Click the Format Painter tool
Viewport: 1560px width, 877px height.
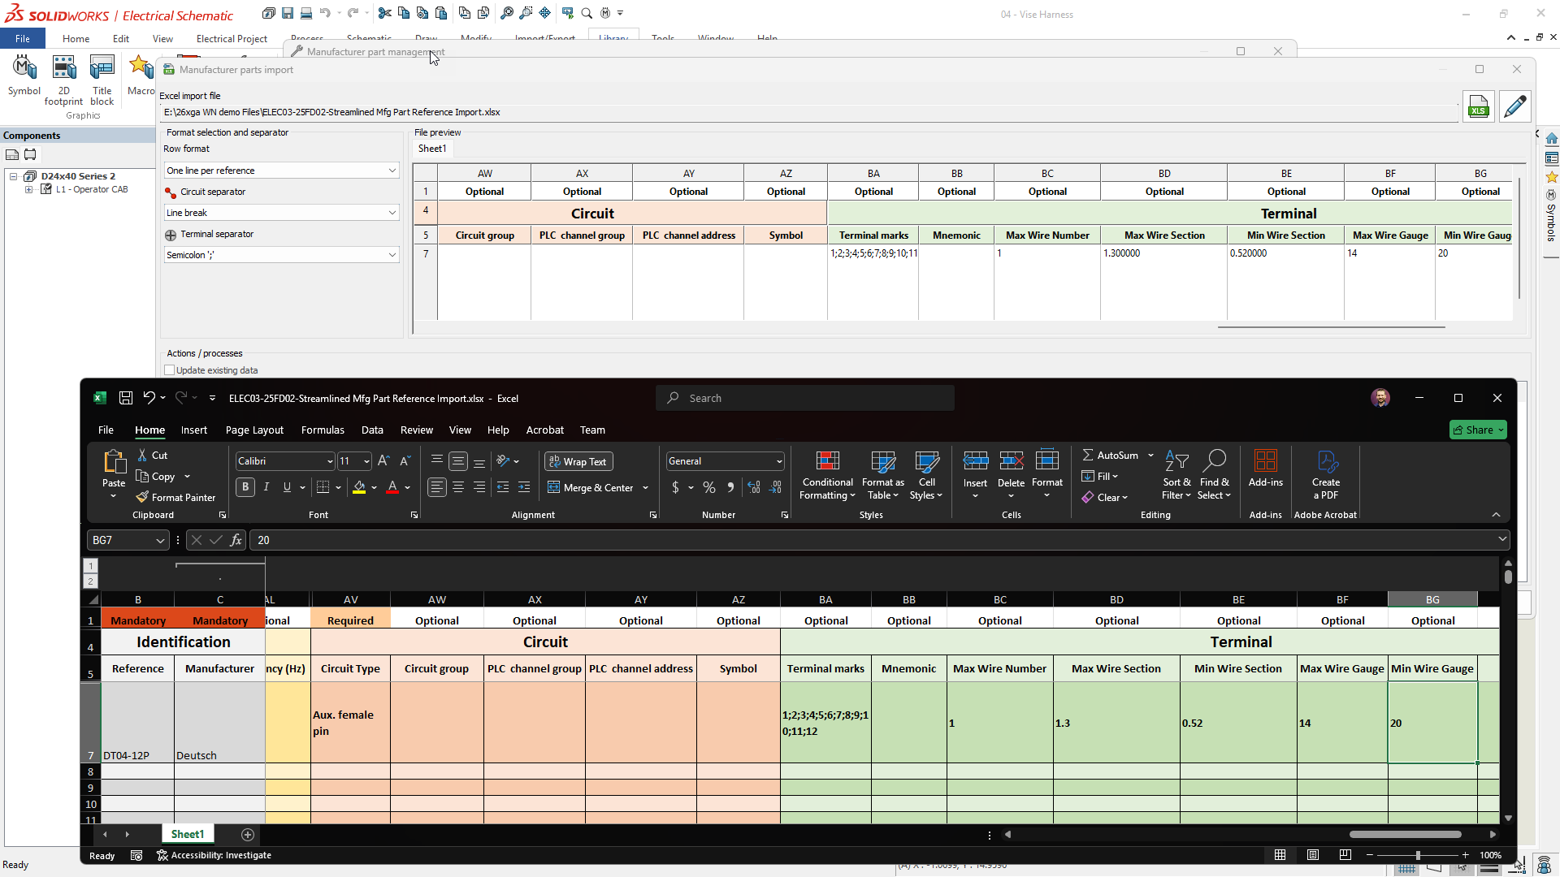tap(175, 497)
